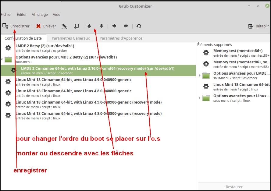Click the left arrow toolbar icon
Viewport: 271px width, 191px height.
click(114, 26)
